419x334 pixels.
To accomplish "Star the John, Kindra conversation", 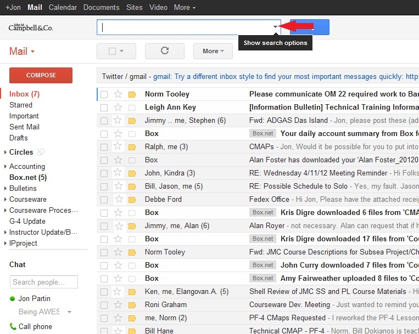I will click(x=118, y=173).
